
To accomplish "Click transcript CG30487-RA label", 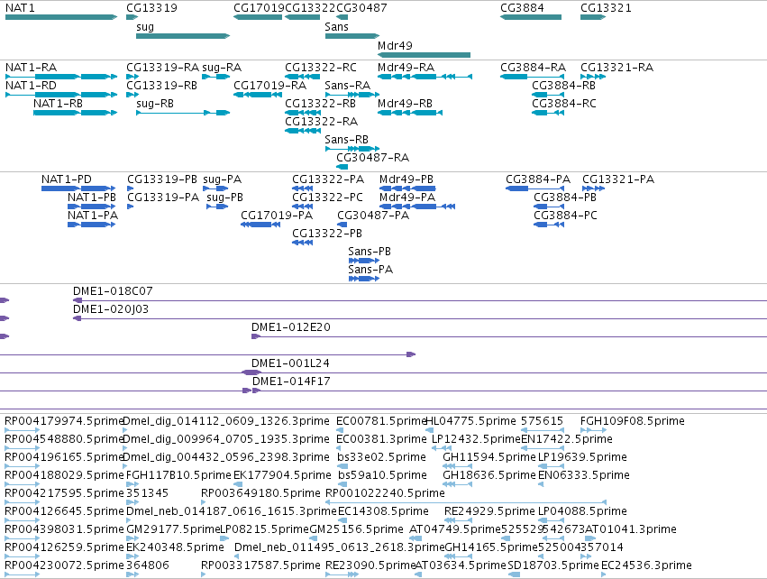I will (372, 158).
